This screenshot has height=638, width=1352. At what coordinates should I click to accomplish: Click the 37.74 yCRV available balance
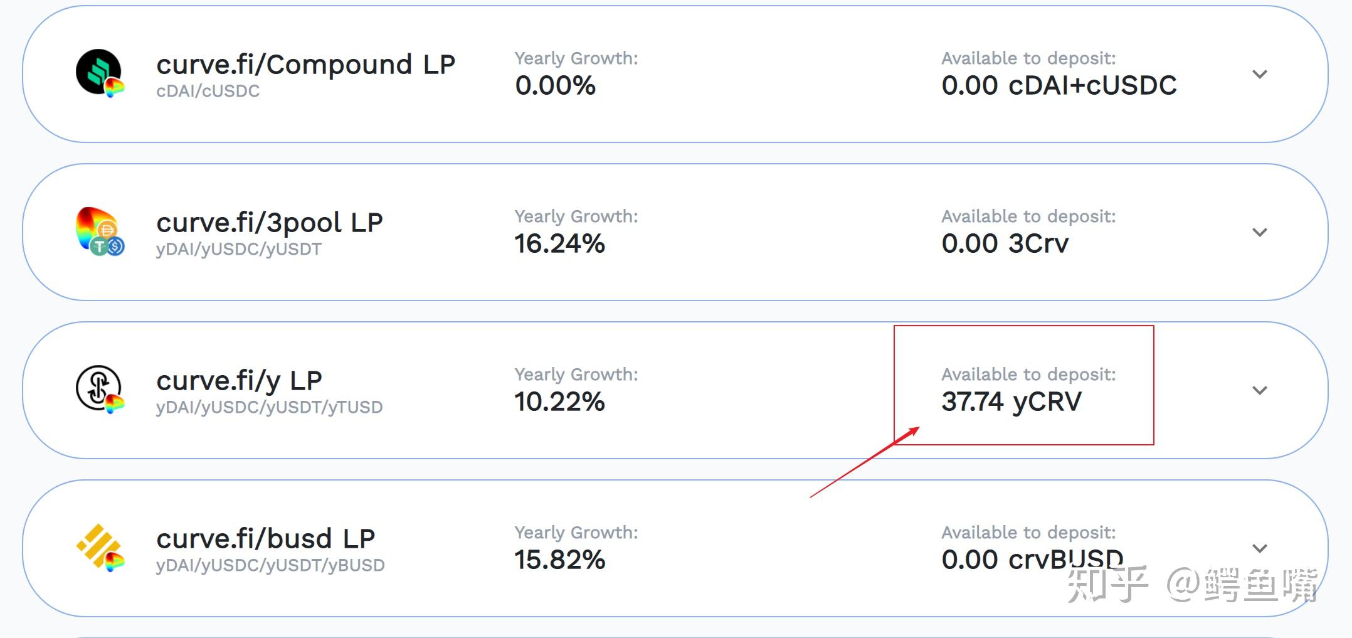1011,401
